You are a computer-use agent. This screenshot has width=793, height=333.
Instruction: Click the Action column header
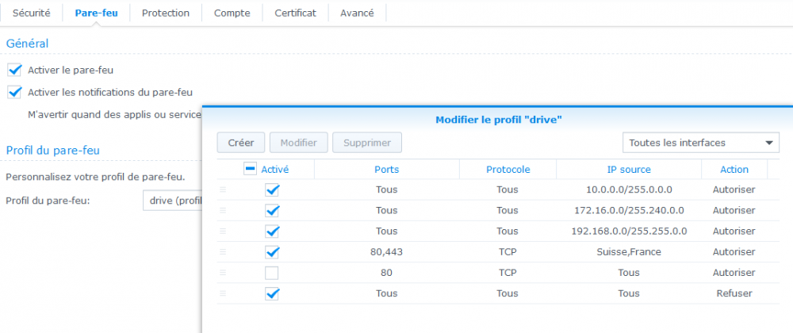tap(734, 170)
